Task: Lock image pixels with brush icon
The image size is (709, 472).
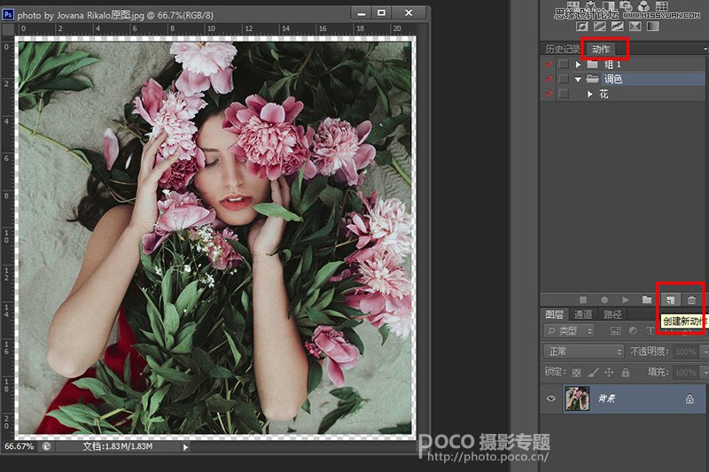Action: pos(593,372)
